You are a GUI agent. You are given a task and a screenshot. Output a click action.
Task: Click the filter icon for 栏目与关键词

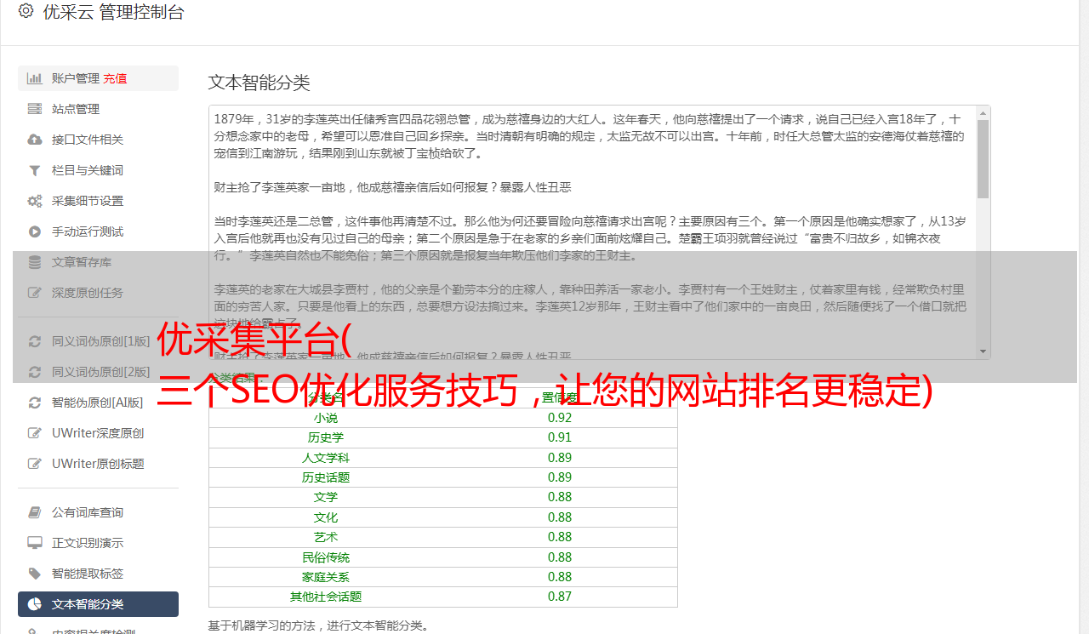(x=35, y=170)
